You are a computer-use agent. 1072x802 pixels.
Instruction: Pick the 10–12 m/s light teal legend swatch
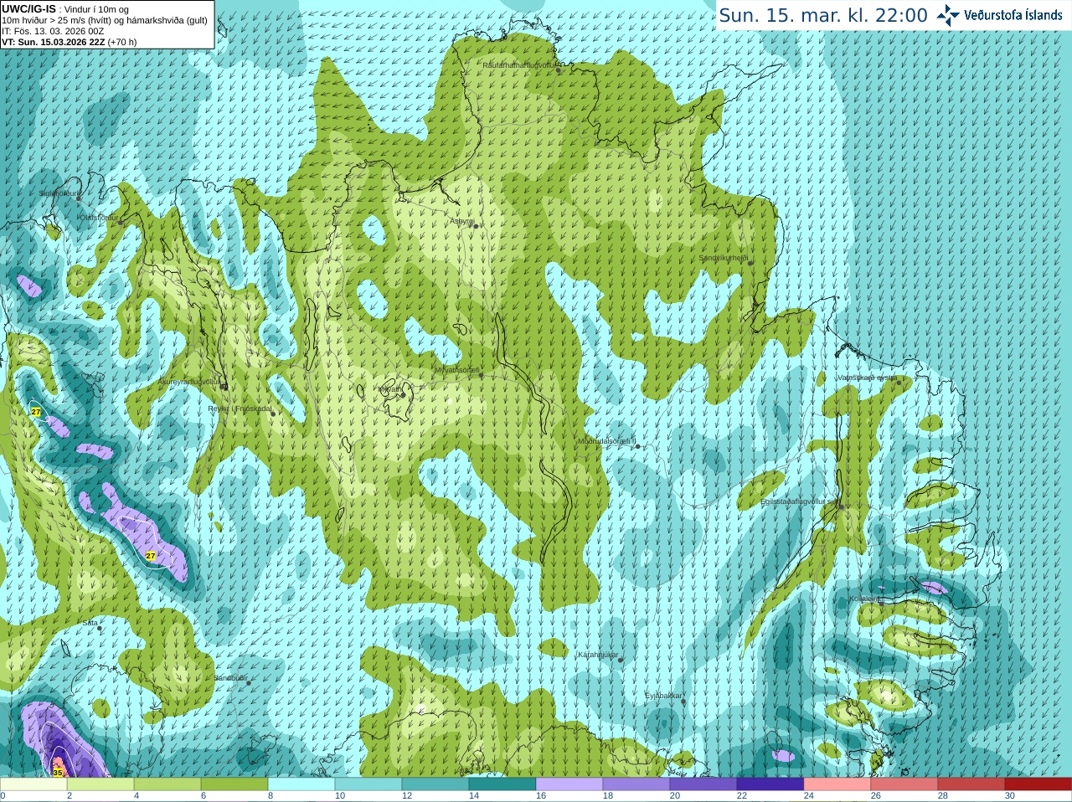tap(368, 784)
